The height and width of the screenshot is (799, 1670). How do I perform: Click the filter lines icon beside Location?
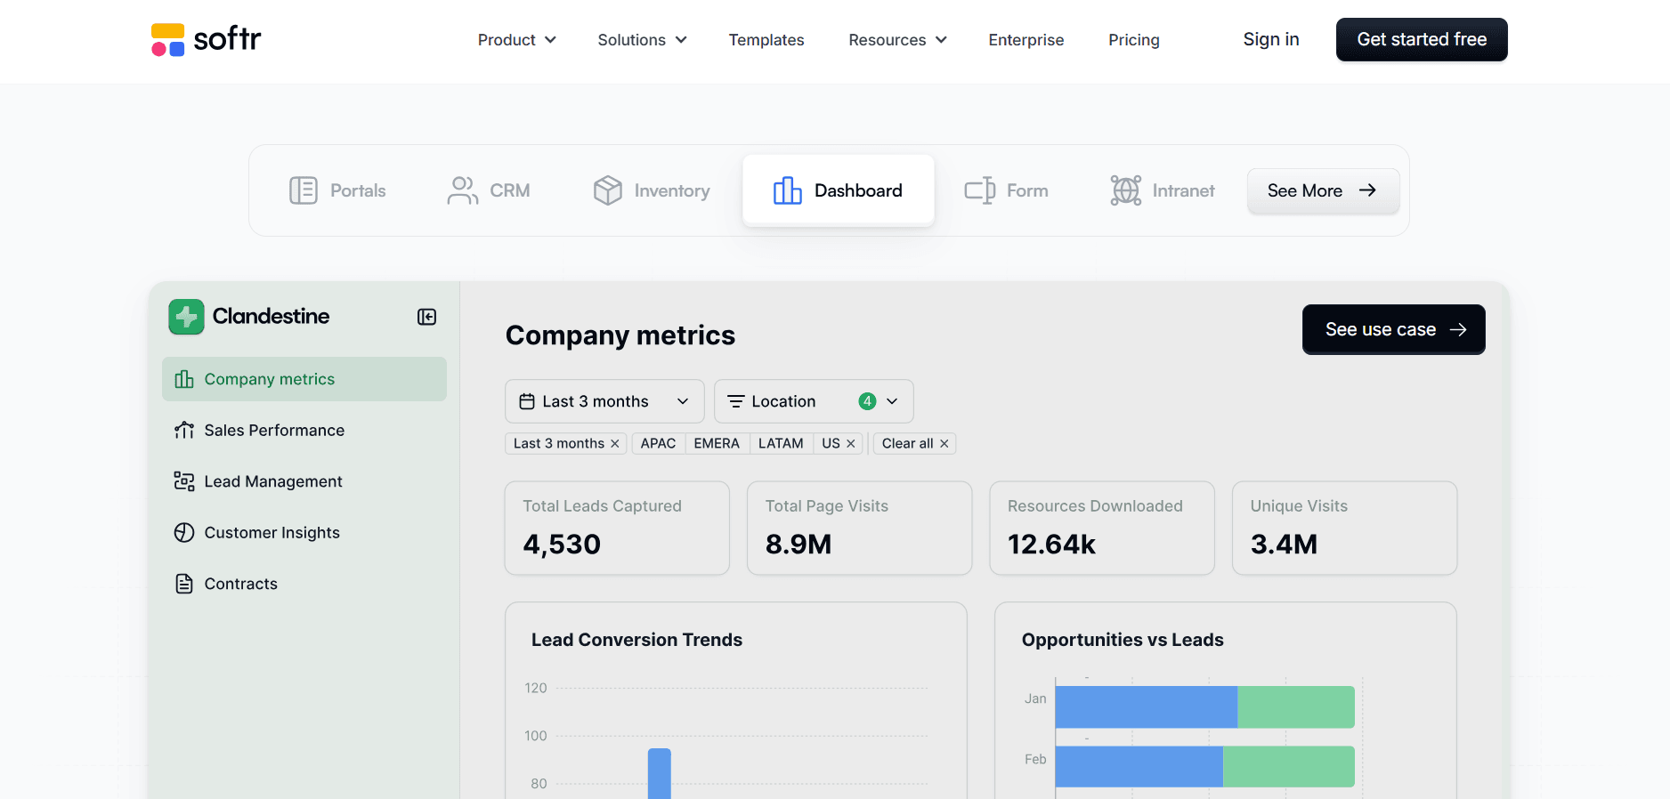pos(736,401)
